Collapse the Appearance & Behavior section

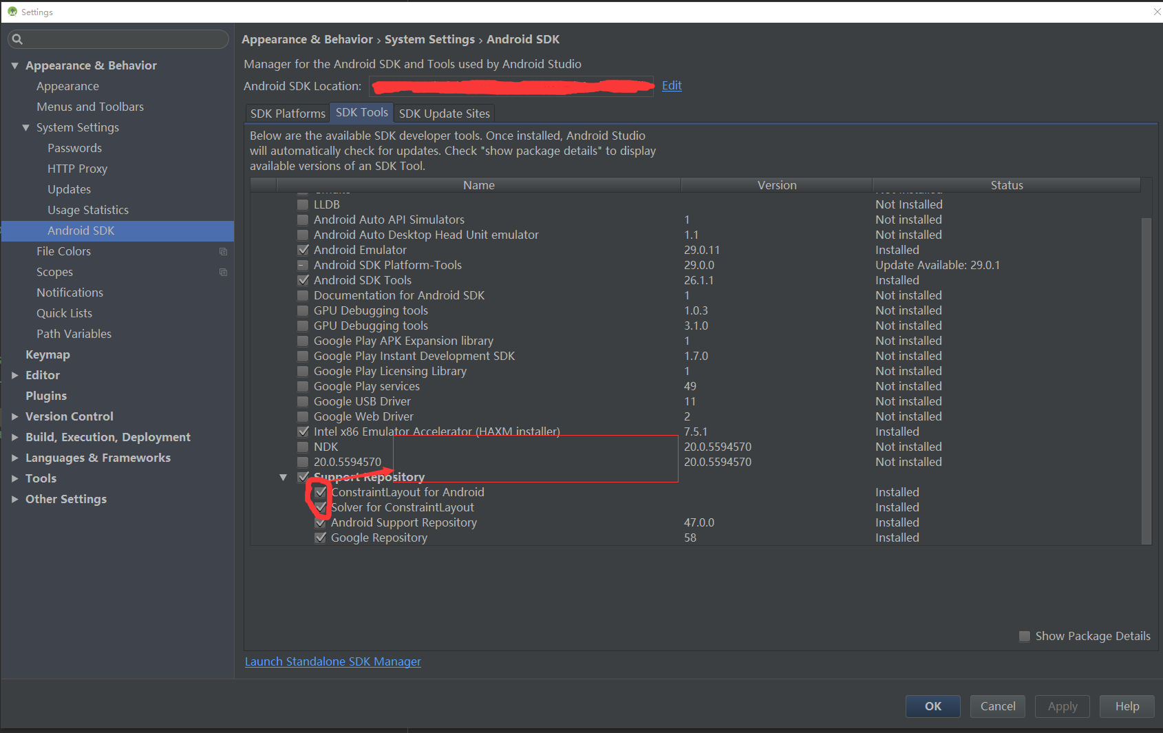[14, 65]
